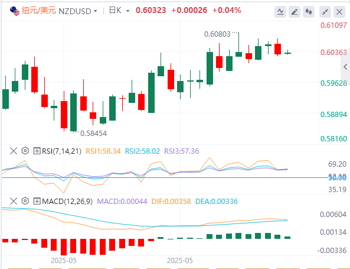Viewport: 350px width, 269px height.
Task: Open MACD indicator settings hexagon icon
Action: [x=25, y=201]
